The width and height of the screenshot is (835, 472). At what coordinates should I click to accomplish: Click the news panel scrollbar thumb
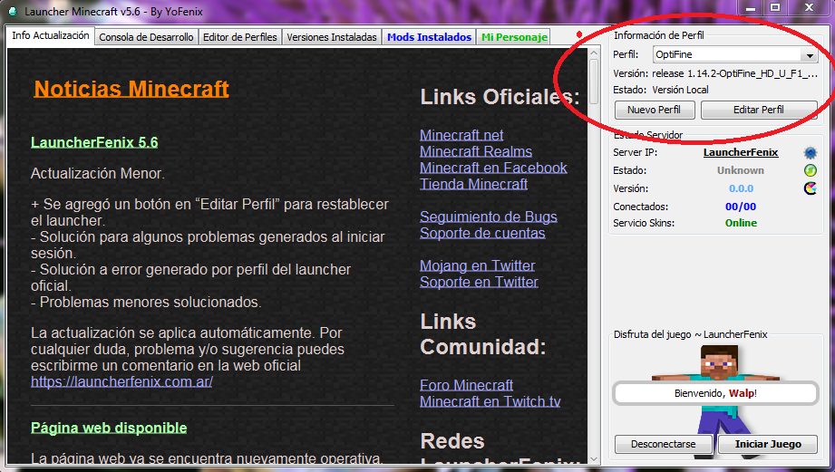pyautogui.click(x=594, y=82)
